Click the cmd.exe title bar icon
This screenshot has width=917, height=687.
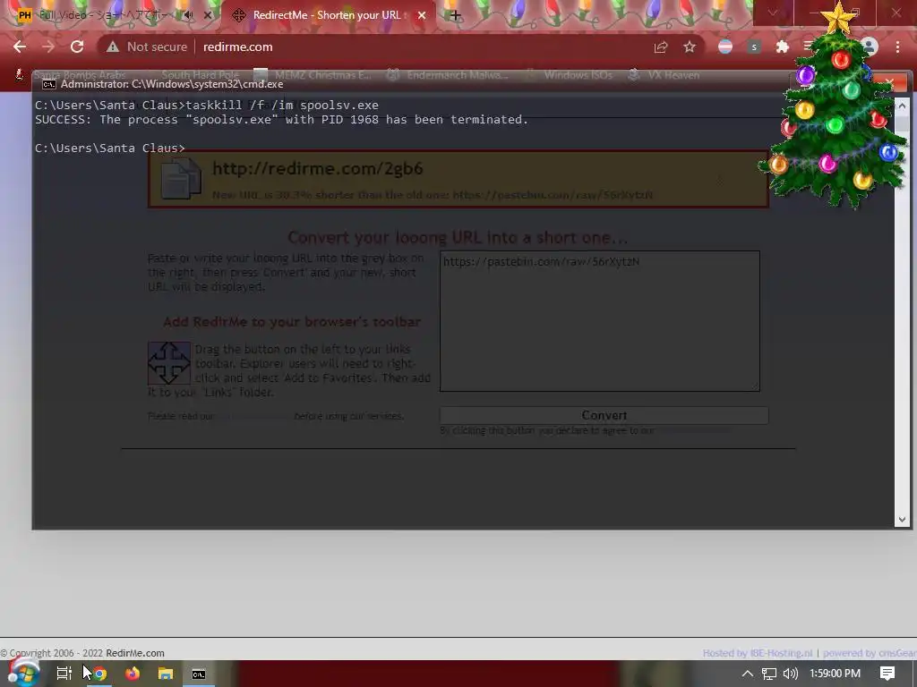[x=49, y=84]
